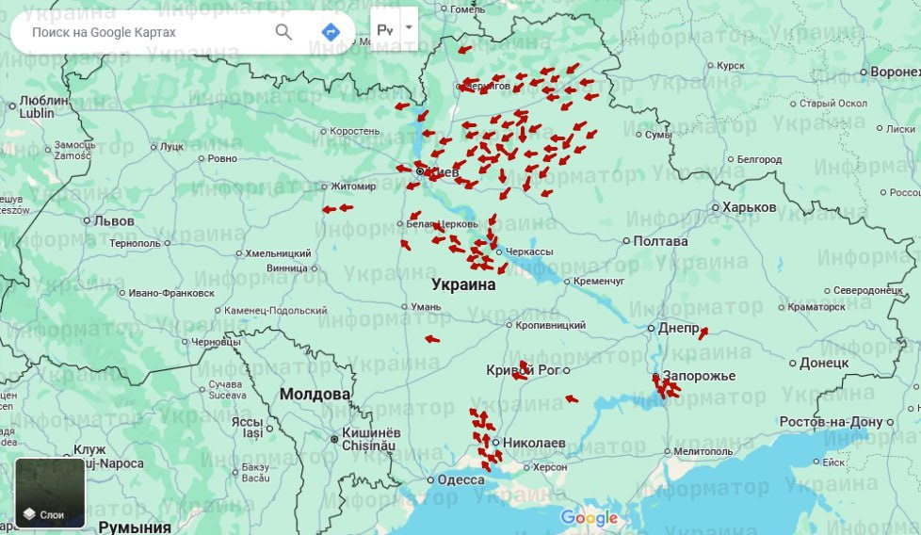This screenshot has height=535, width=921.
Task: Select the Днепр city marker
Action: tap(651, 329)
